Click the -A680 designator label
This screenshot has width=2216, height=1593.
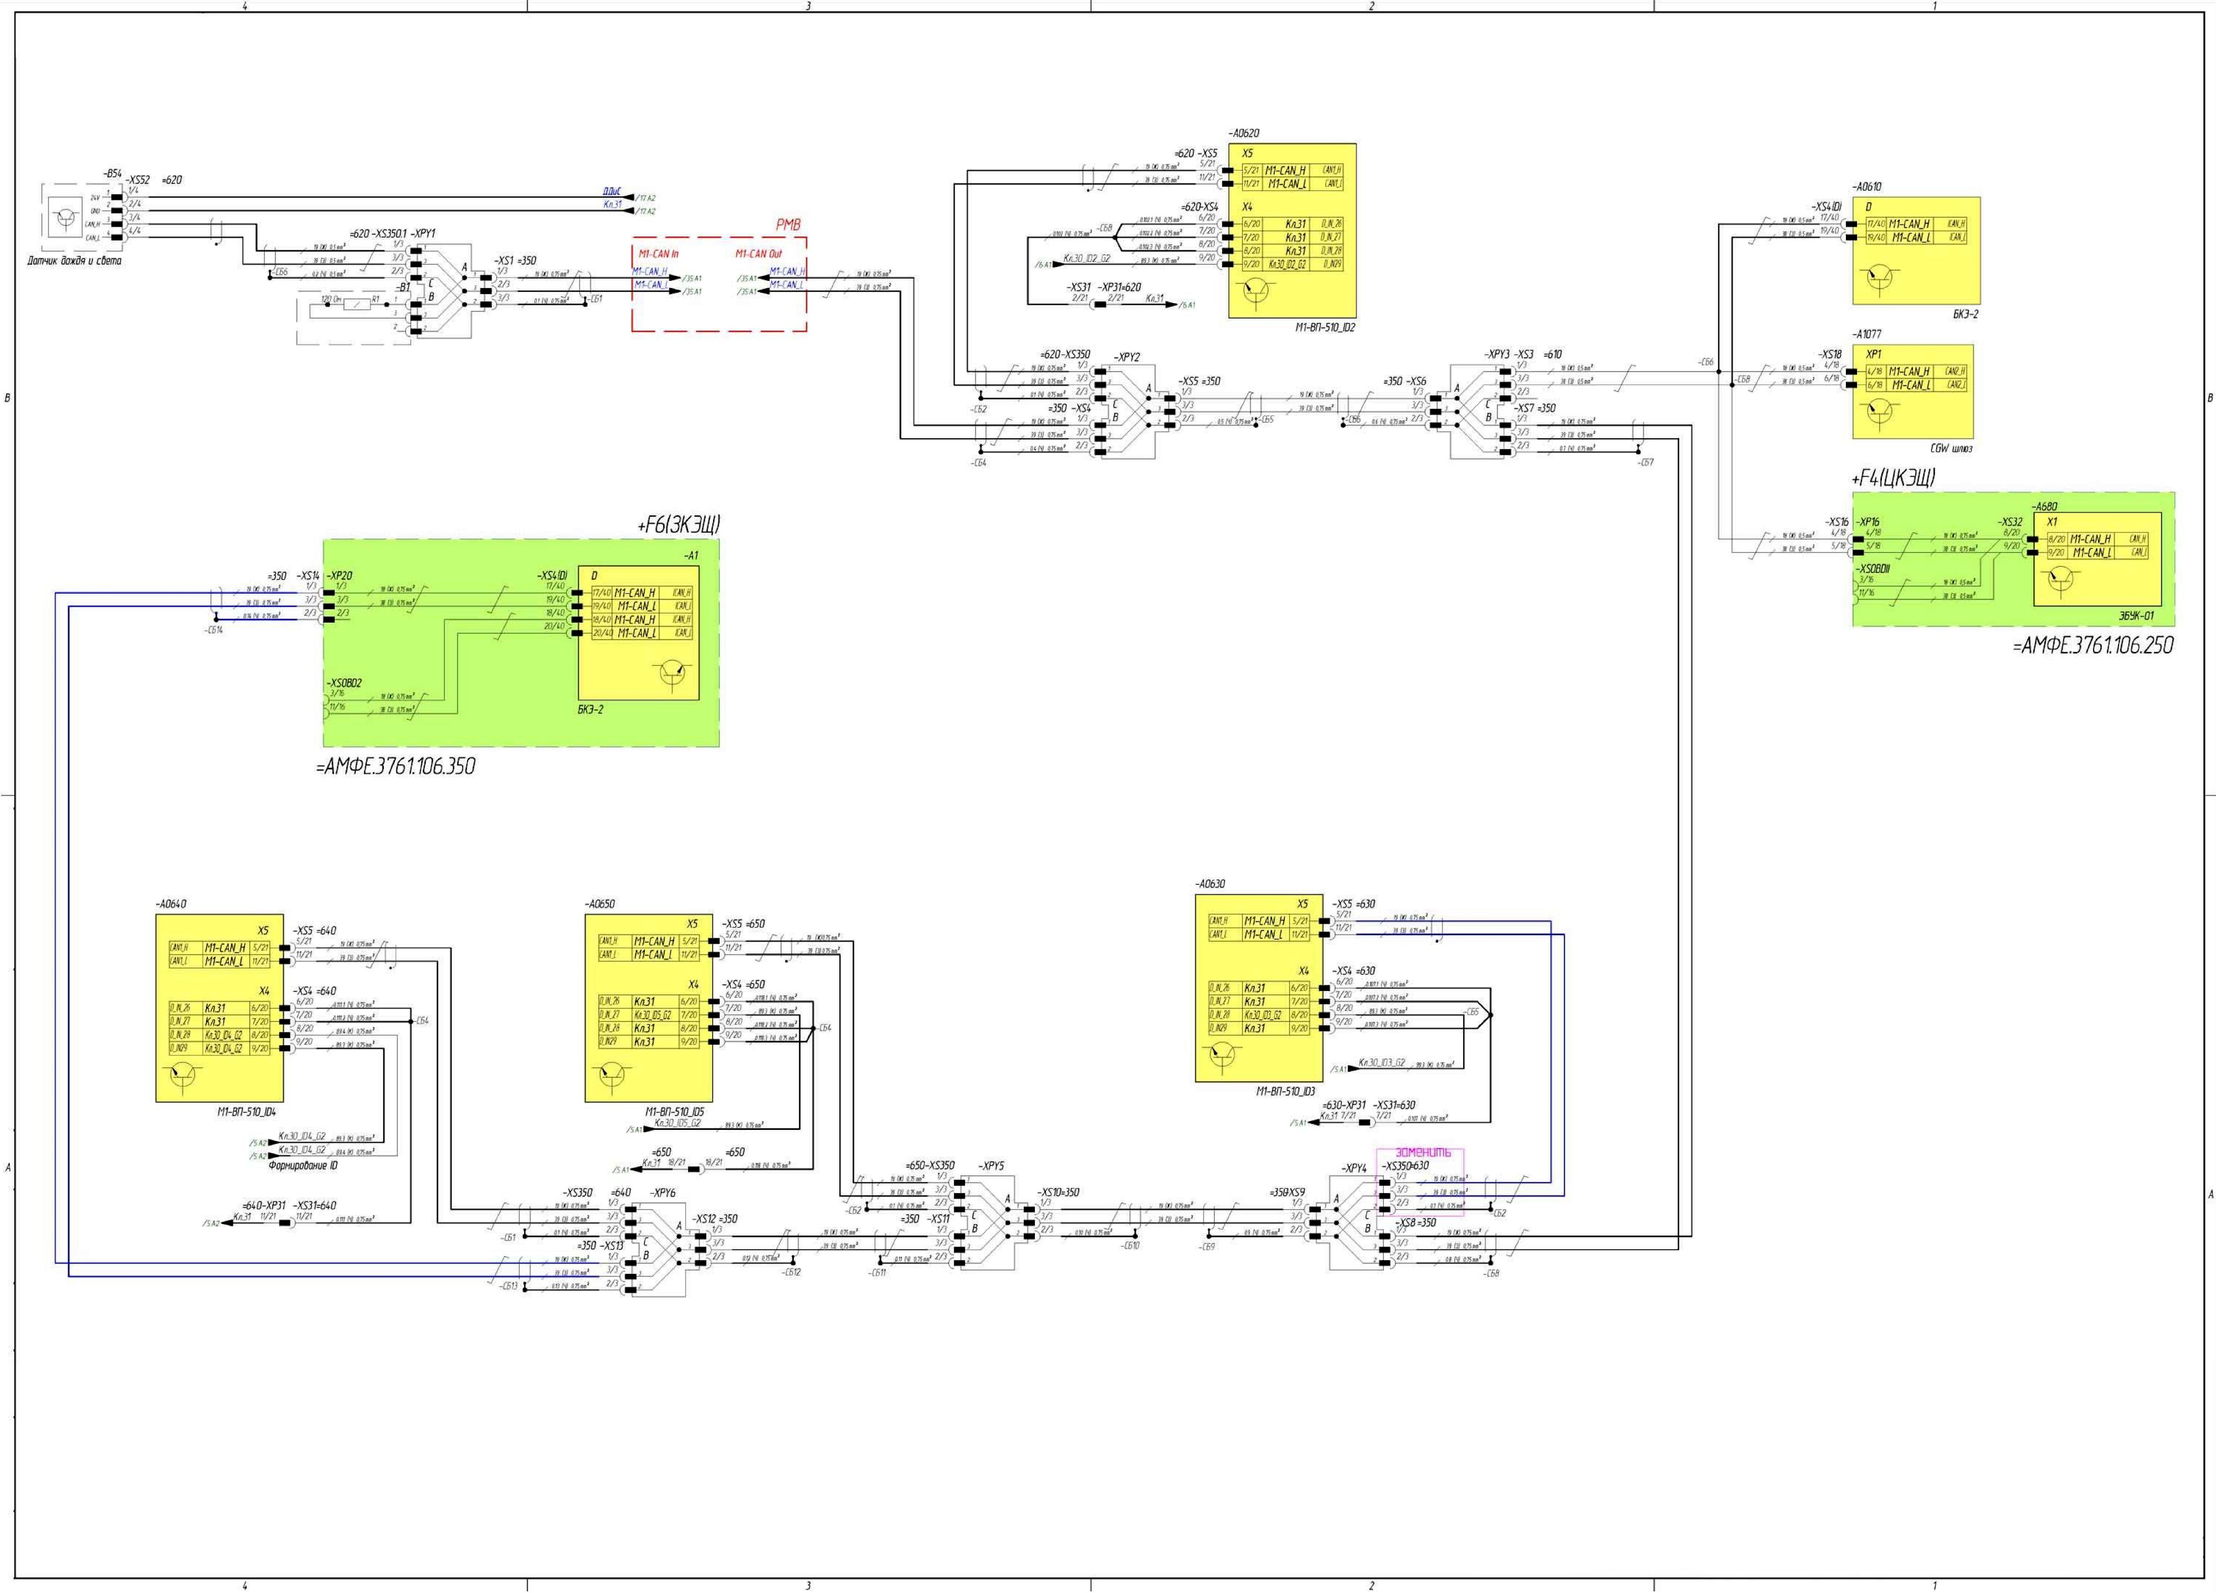pos(2044,507)
